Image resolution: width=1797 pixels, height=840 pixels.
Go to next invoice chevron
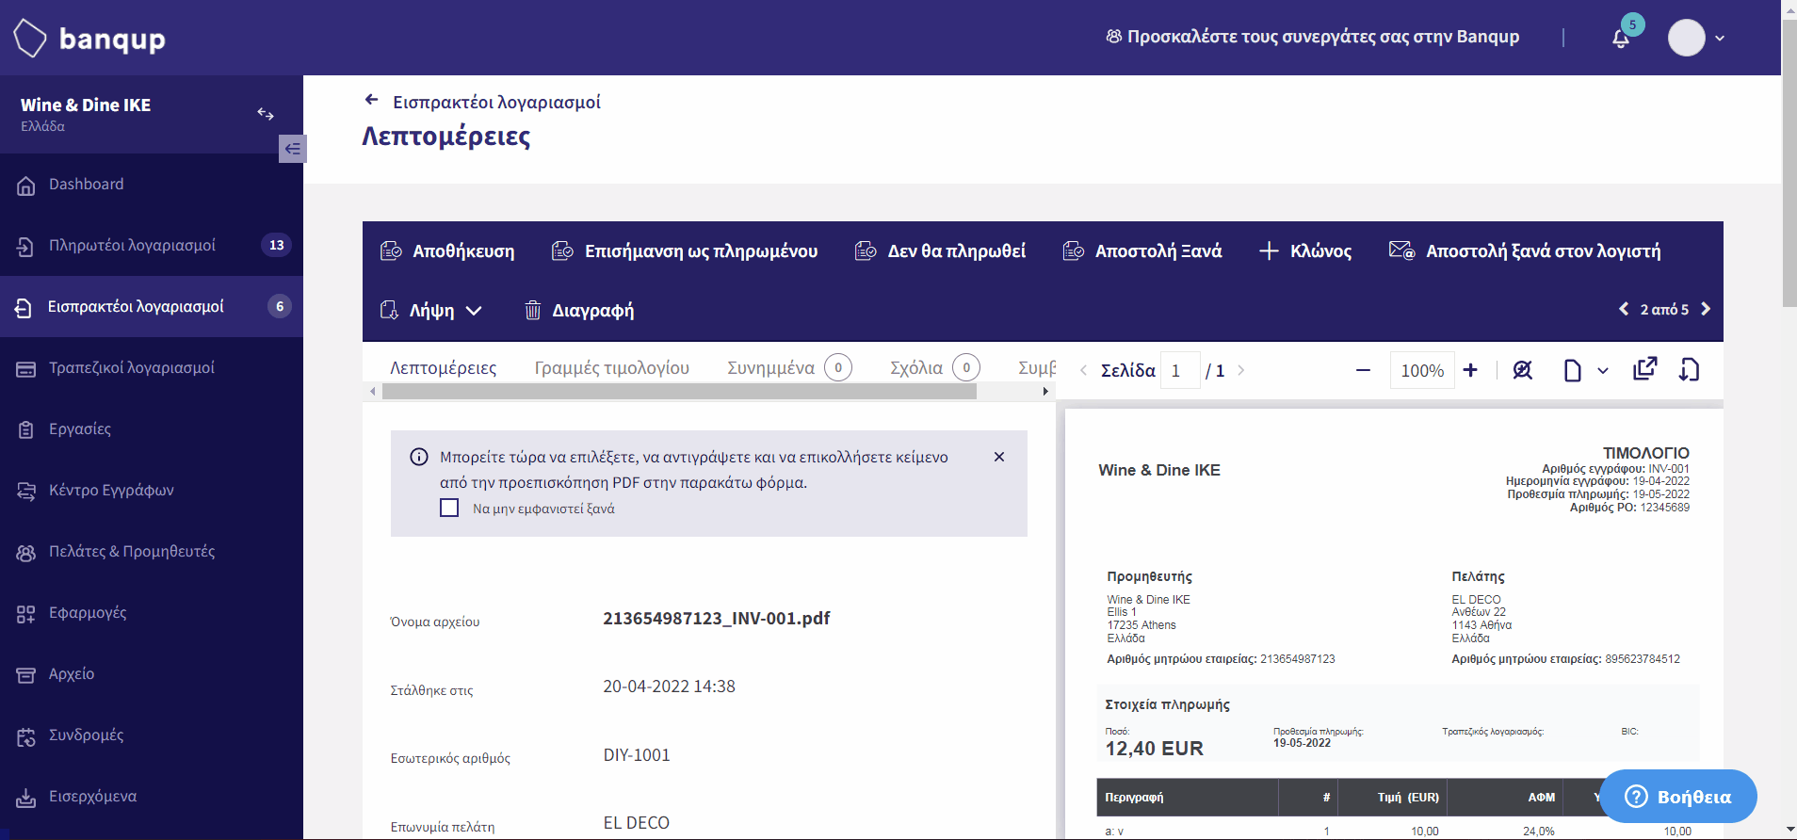1706,309
